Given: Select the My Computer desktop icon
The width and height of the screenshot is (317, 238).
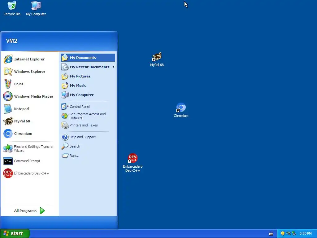Looking at the screenshot, I should (x=36, y=8).
